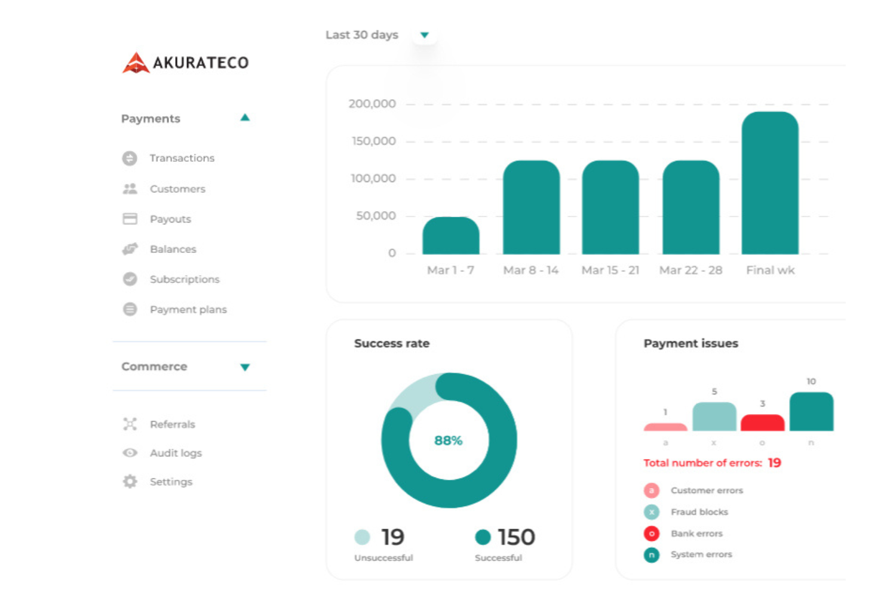884x589 pixels.
Task: Click the Mar 8 - 14 bar
Action: click(x=532, y=208)
